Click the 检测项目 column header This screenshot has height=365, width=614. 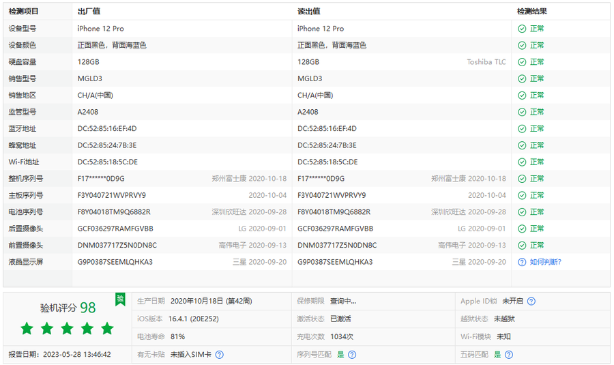[x=24, y=12]
